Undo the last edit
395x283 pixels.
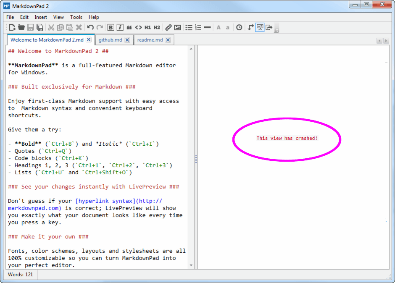90,27
